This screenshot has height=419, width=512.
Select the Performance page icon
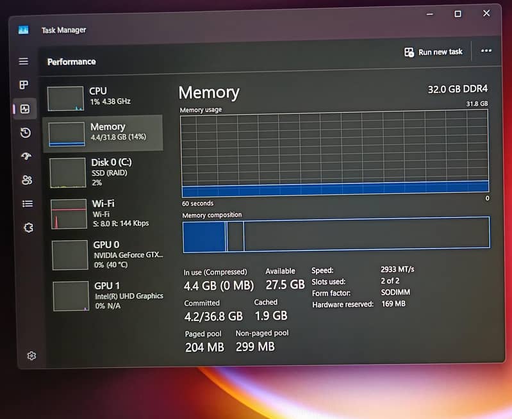point(25,109)
